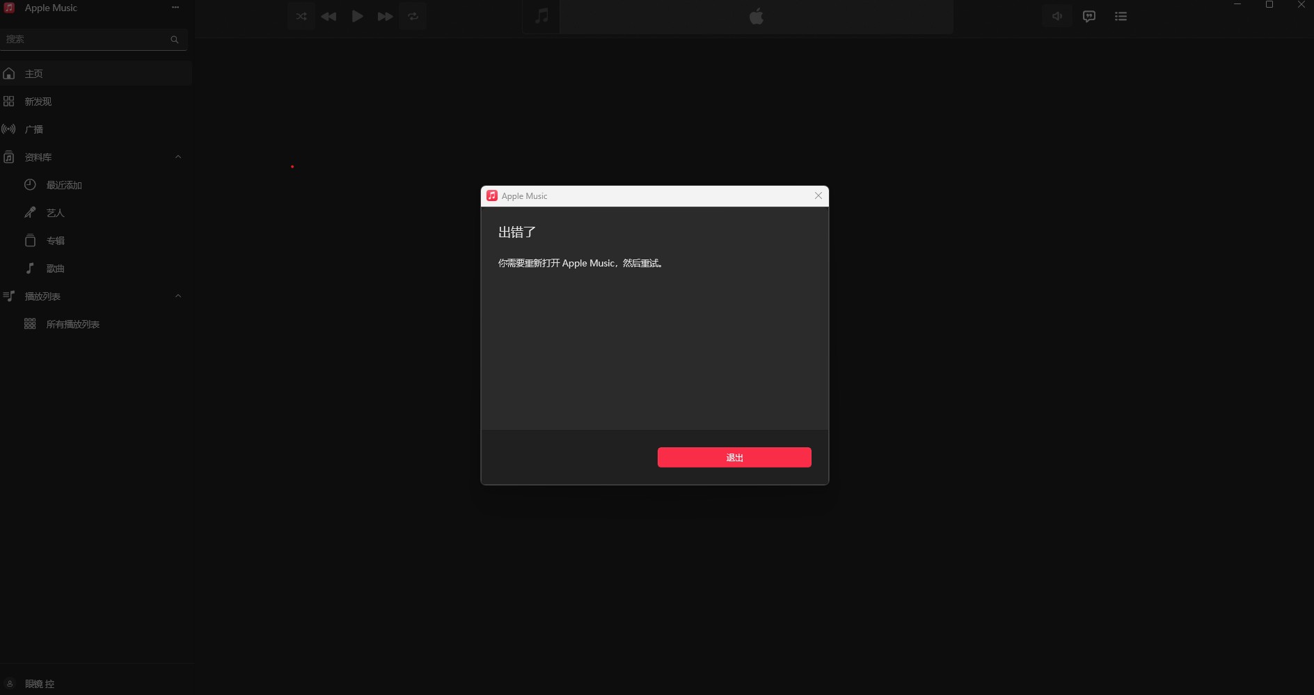Screen dimensions: 1314x695
Task: Open 最近添加 recently added
Action: point(96,184)
